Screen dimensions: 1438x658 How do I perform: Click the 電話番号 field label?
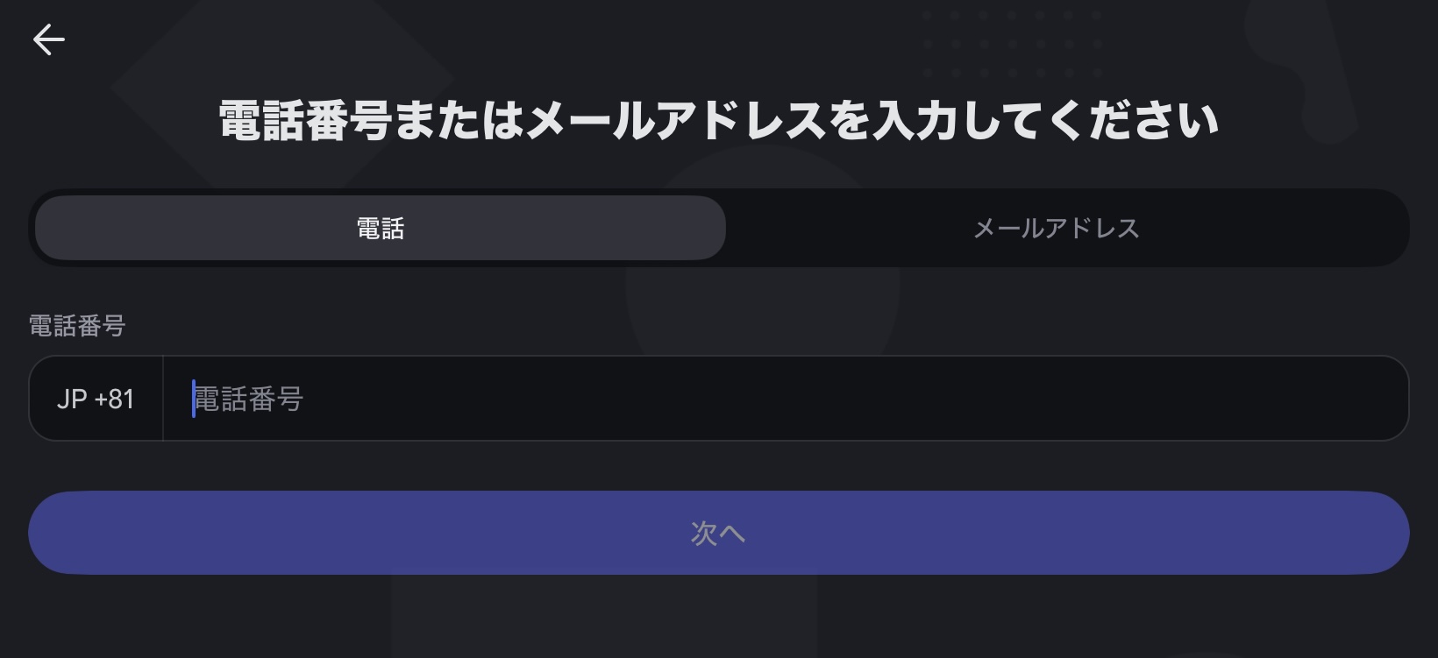coord(77,326)
